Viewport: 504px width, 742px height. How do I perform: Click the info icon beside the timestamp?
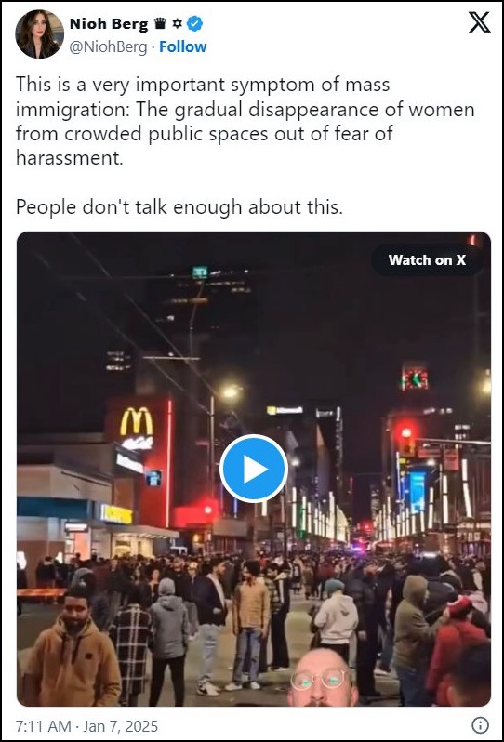pos(480,725)
